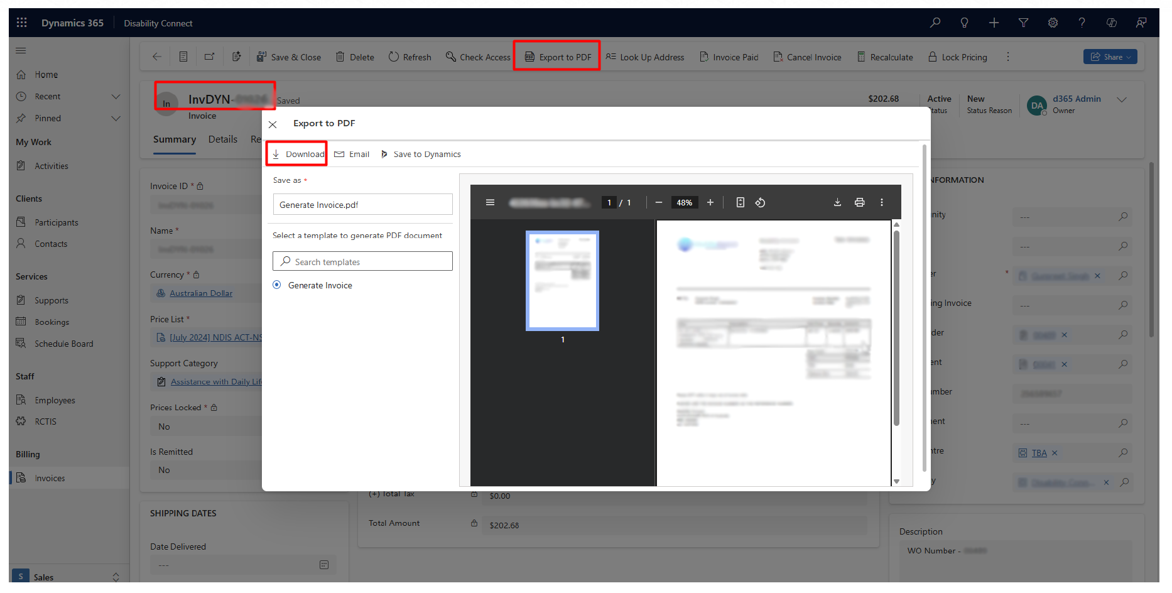
Task: Expand the Recent section in sidebar
Action: pyautogui.click(x=116, y=97)
